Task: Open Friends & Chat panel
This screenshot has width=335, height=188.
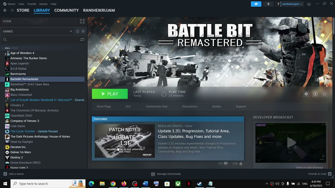Action: click(320, 174)
